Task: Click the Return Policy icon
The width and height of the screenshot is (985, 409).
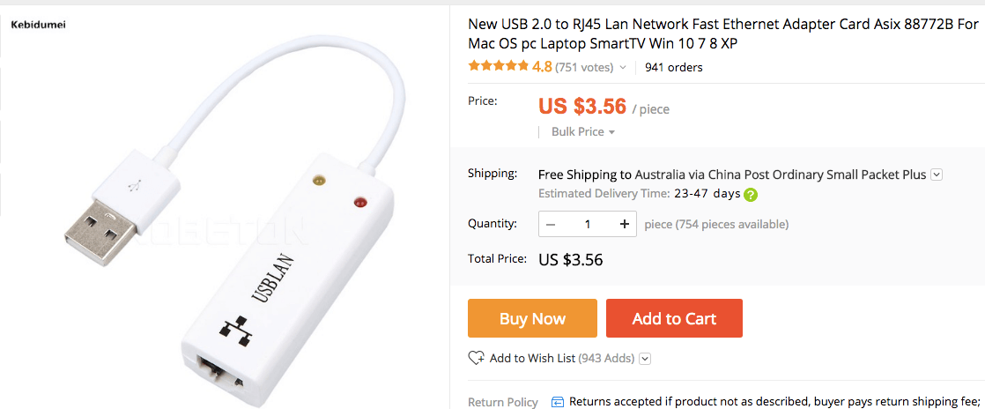Action: 557,402
